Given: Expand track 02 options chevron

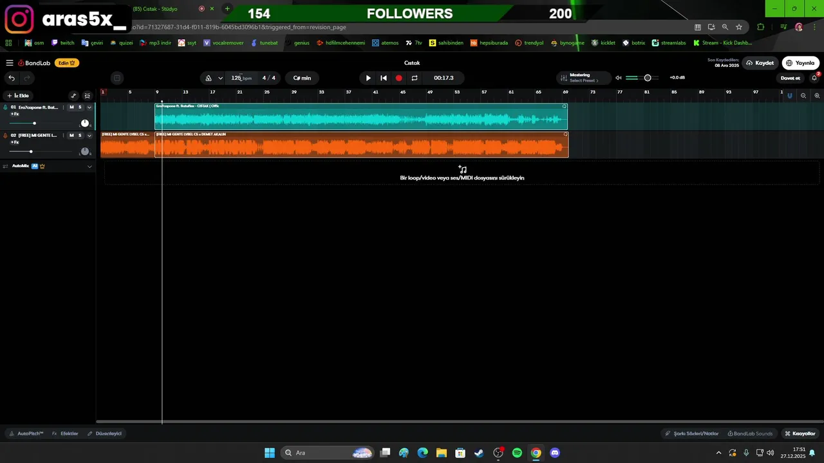Looking at the screenshot, I should pyautogui.click(x=89, y=135).
